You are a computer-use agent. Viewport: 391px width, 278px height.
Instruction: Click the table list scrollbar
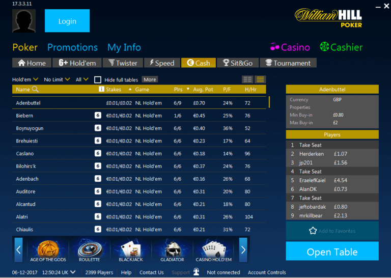(x=269, y=102)
